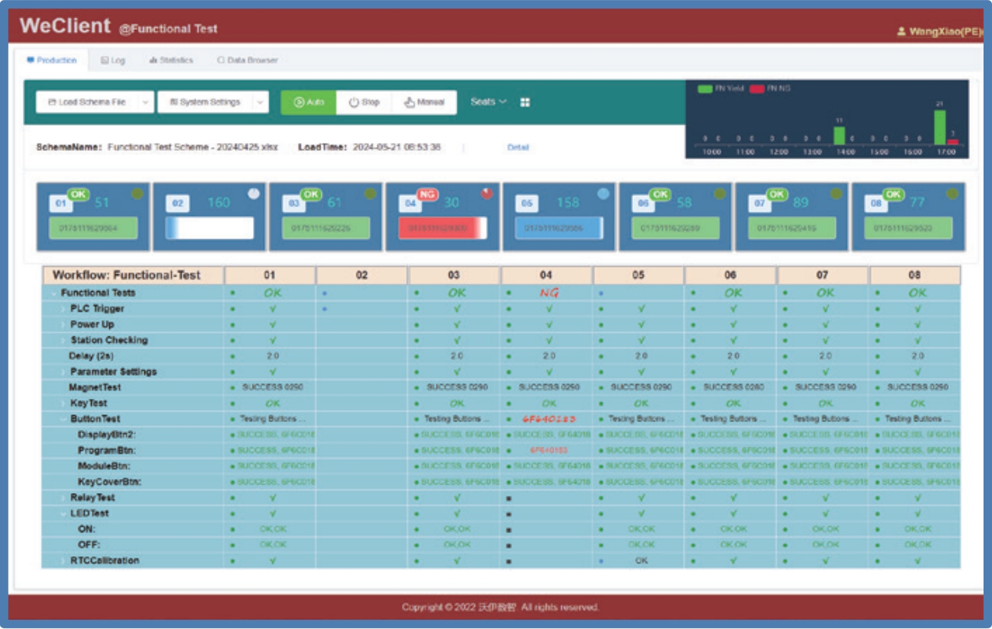This screenshot has width=992, height=629.
Task: Expand the Seats dropdown
Action: click(488, 101)
